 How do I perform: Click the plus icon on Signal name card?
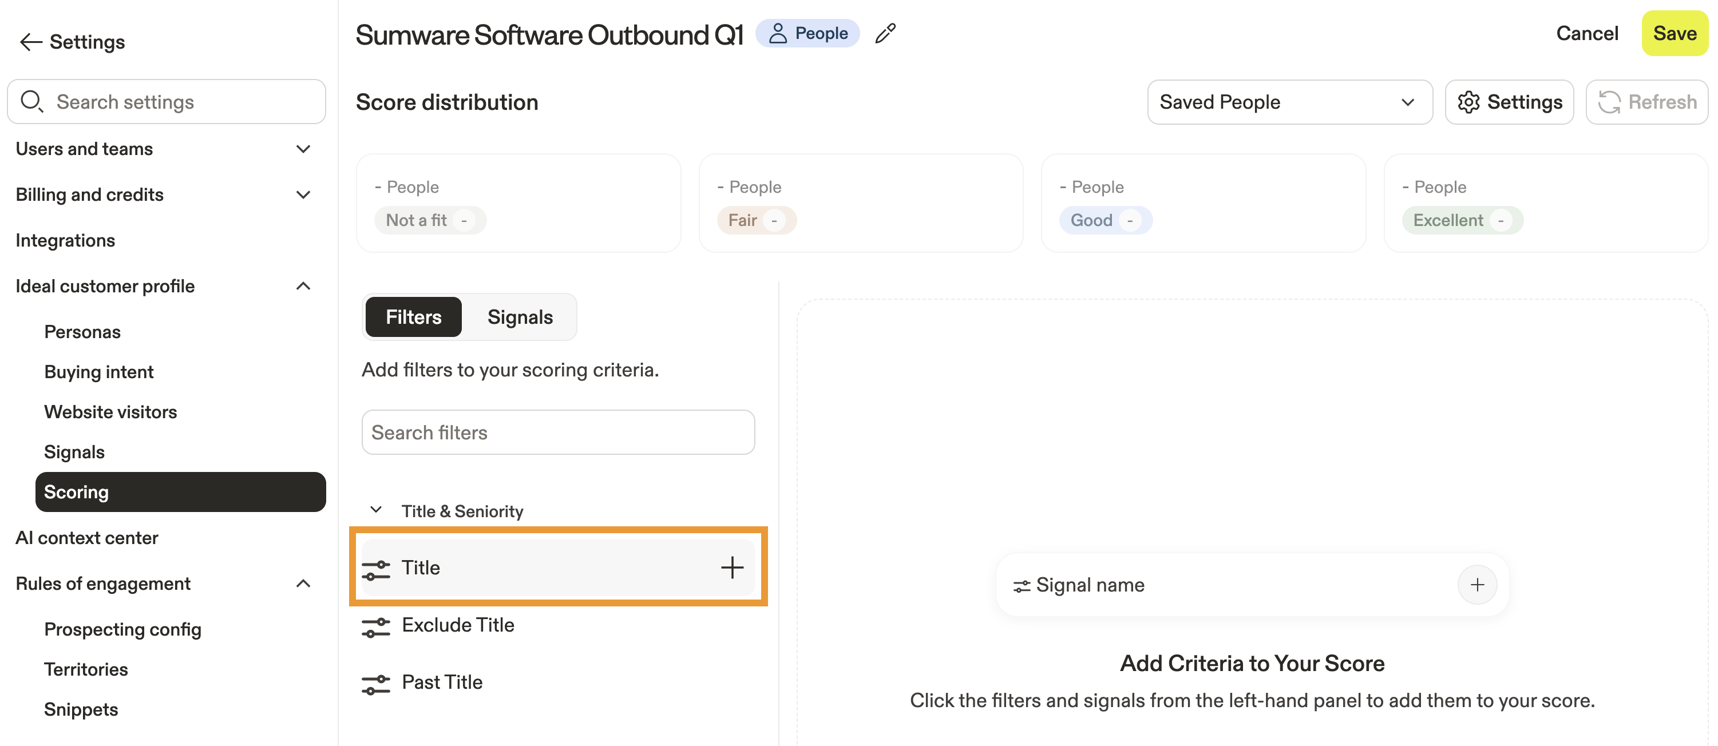tap(1476, 585)
